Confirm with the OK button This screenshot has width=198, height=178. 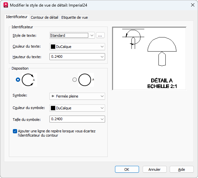[127, 169]
